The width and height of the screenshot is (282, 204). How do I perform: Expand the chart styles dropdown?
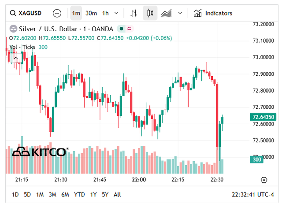180,13
